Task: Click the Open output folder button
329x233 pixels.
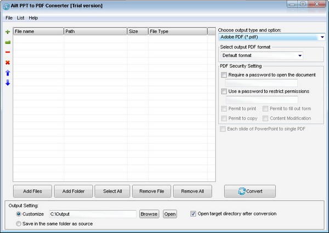Action: [170, 214]
